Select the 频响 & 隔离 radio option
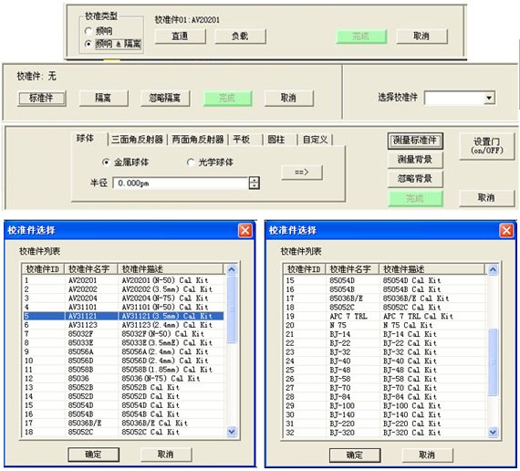The height and width of the screenshot is (471, 520). click(x=88, y=44)
